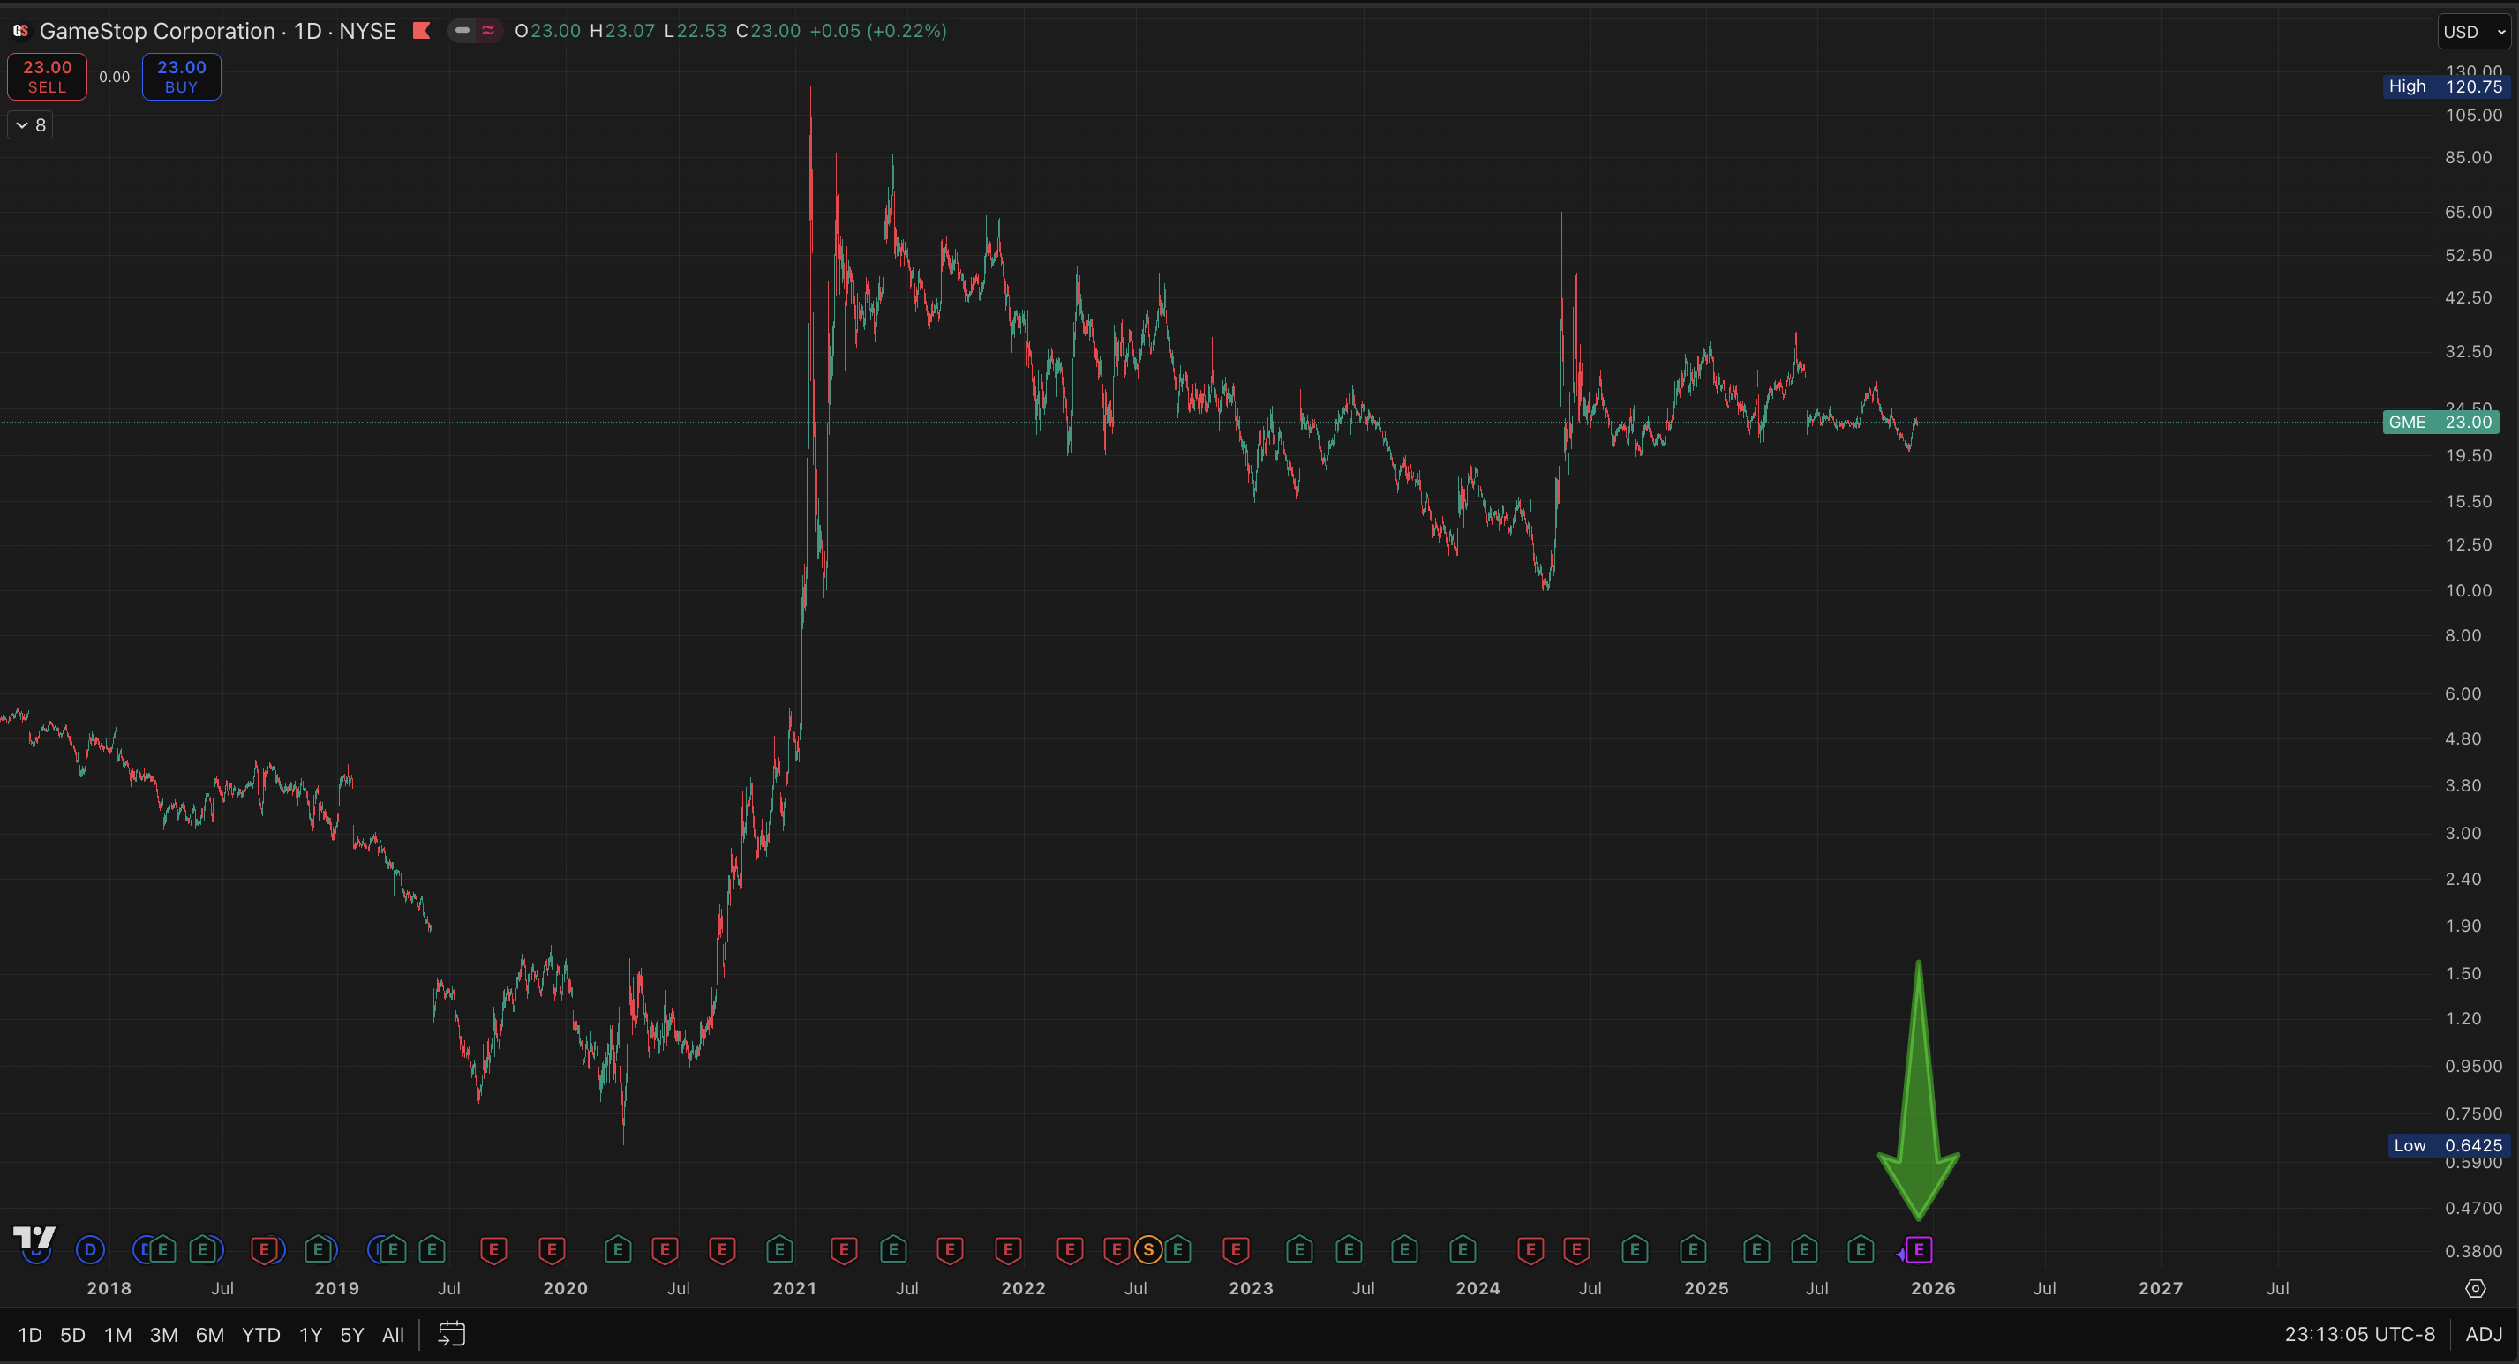Click the orange split 'S' marker
The image size is (2519, 1364).
coord(1148,1249)
